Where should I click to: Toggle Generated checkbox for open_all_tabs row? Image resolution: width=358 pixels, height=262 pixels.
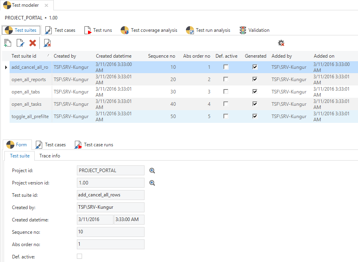point(255,92)
